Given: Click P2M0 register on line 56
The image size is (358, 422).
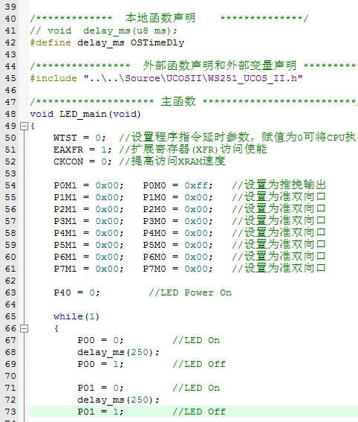Looking at the screenshot, I should [x=154, y=209].
